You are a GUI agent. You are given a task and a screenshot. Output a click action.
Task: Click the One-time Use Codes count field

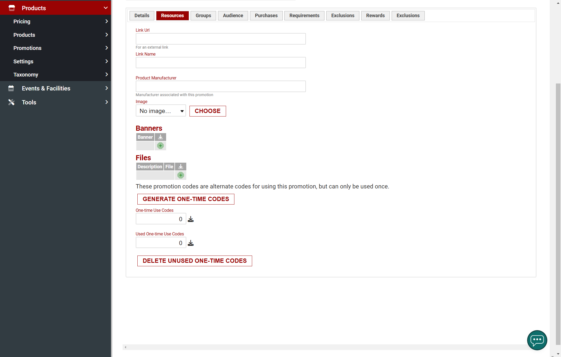[161, 219]
